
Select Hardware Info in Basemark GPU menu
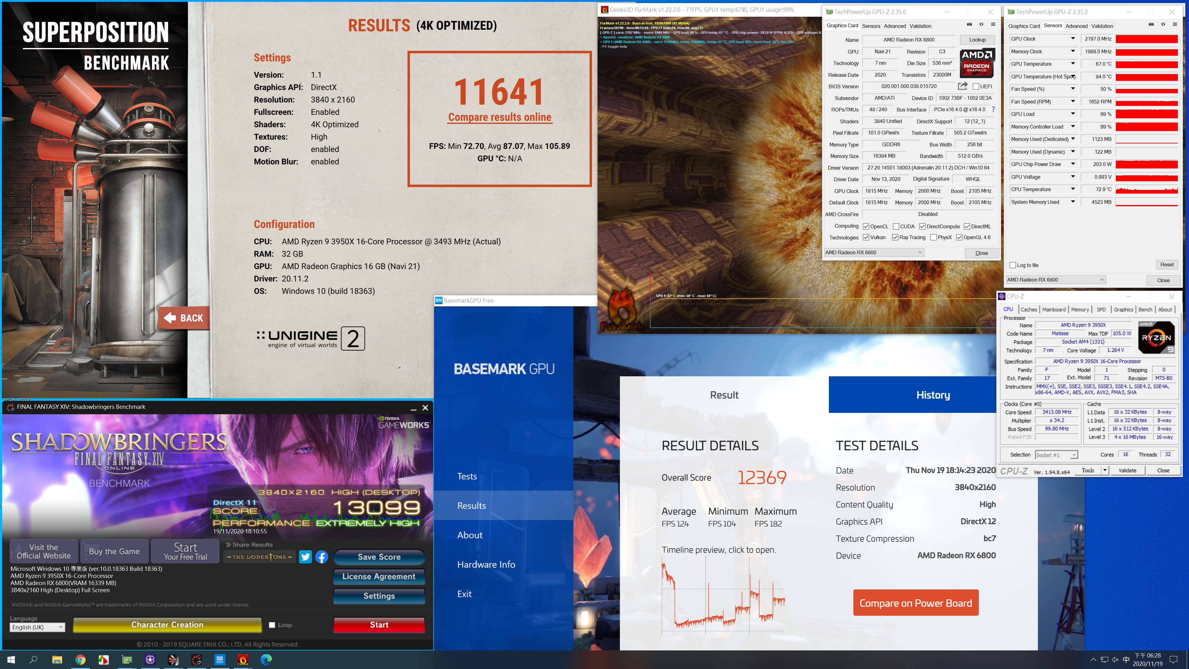(x=486, y=564)
